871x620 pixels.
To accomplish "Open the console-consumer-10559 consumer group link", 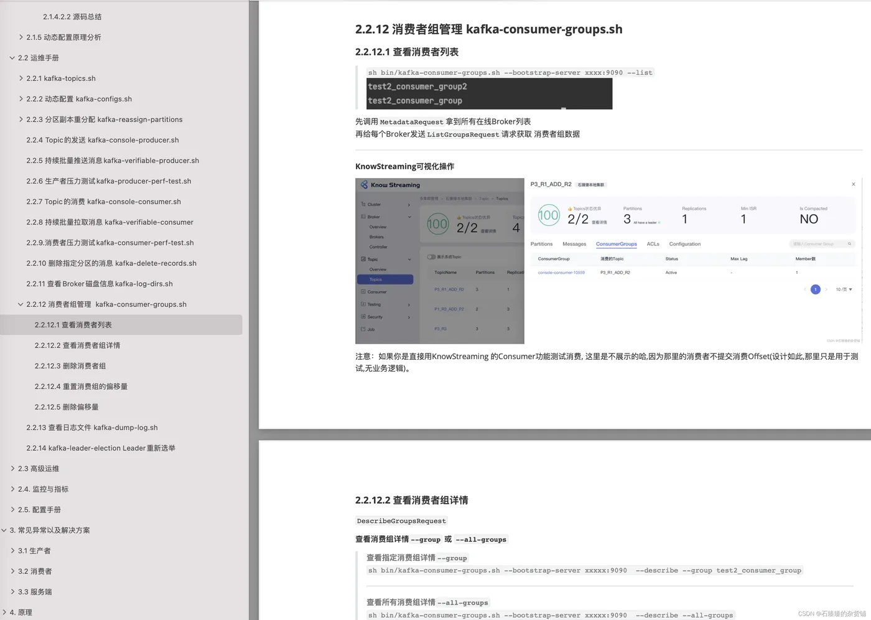I will point(561,273).
